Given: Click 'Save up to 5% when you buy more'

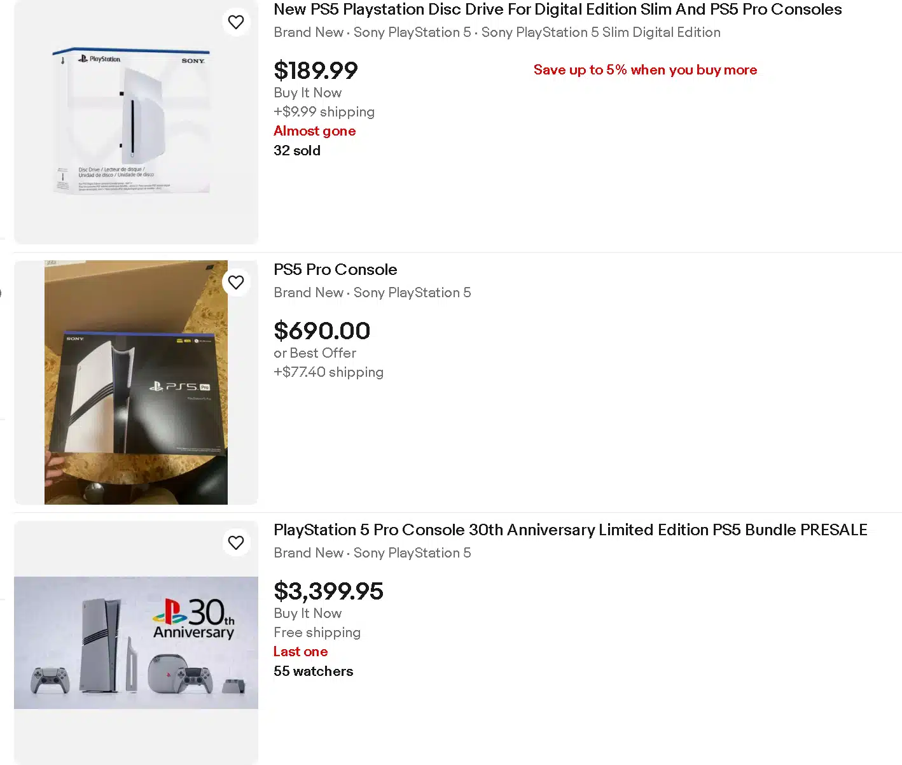Looking at the screenshot, I should point(645,70).
